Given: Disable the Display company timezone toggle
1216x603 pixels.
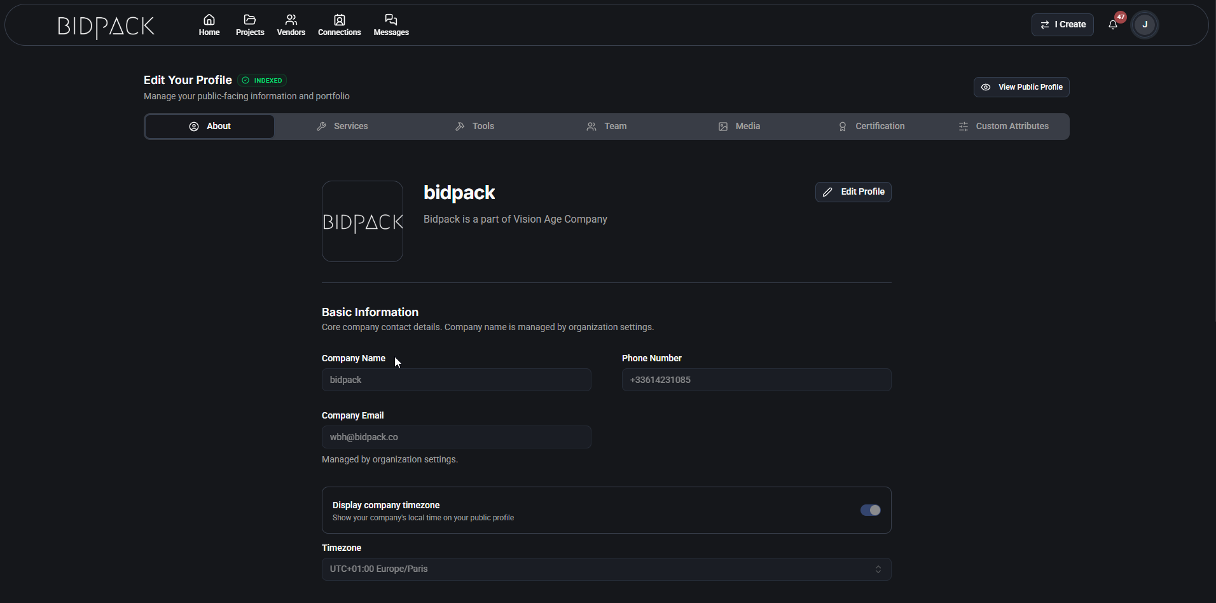Looking at the screenshot, I should coord(870,509).
